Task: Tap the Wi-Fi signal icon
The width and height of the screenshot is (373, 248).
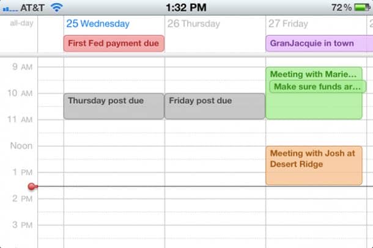Action: coord(57,7)
